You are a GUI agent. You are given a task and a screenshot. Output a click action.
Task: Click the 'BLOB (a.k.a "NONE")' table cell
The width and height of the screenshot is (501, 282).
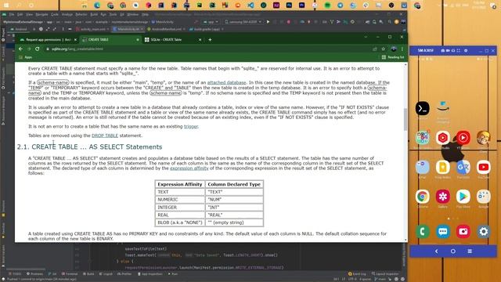pos(180,222)
